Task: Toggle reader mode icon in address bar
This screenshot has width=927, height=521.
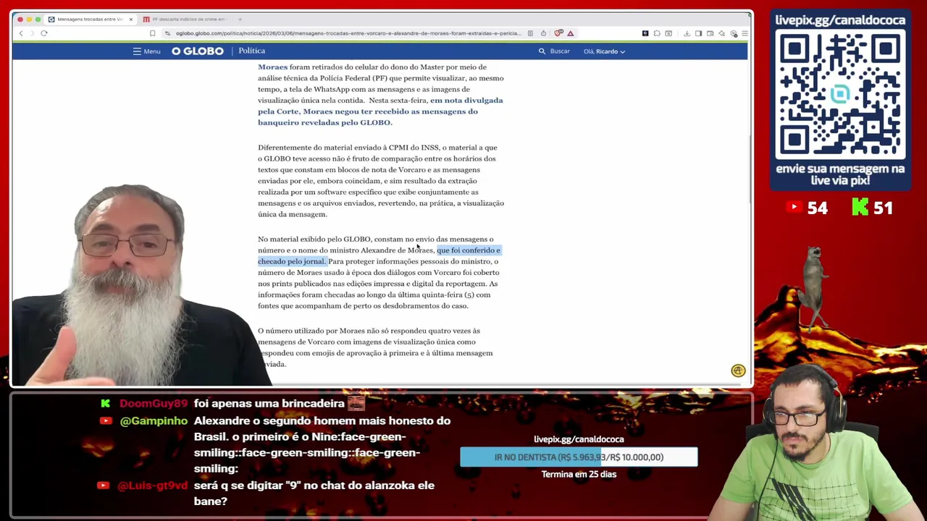Action: pyautogui.click(x=530, y=33)
